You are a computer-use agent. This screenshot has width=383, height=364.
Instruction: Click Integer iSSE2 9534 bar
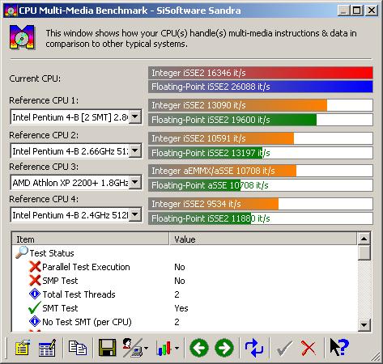[261, 204]
